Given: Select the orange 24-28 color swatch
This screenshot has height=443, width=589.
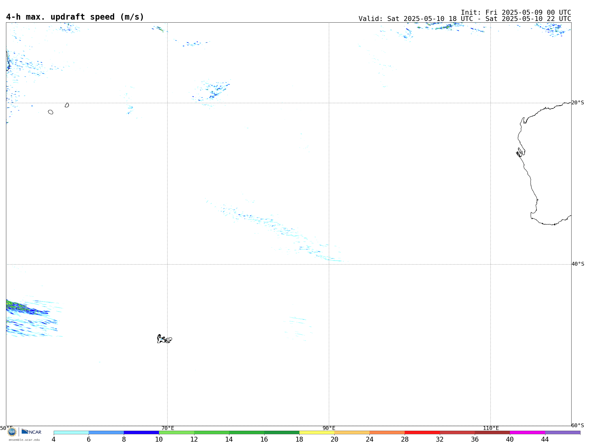Looking at the screenshot, I should (387, 432).
